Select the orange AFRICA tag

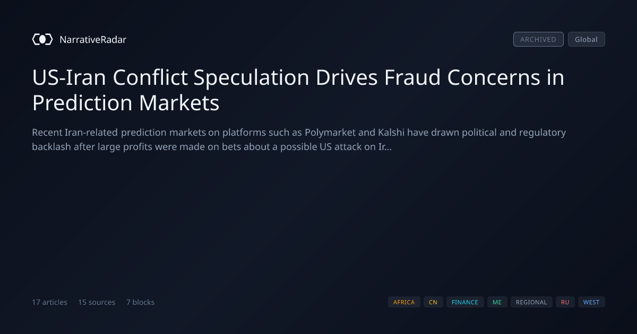(404, 302)
